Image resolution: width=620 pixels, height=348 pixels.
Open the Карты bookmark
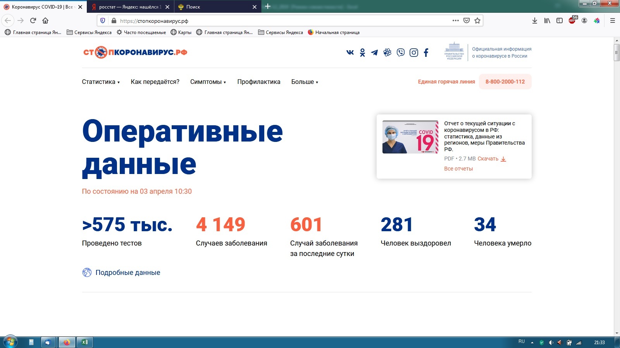click(x=181, y=32)
